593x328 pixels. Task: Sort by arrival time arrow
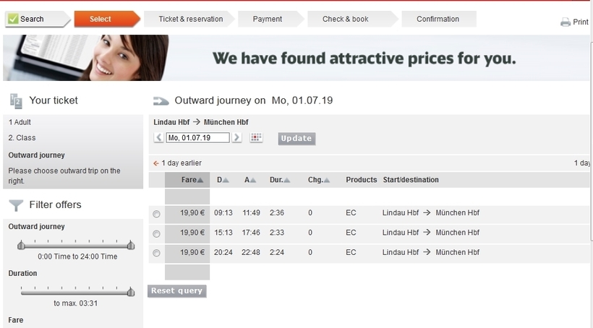pyautogui.click(x=255, y=180)
